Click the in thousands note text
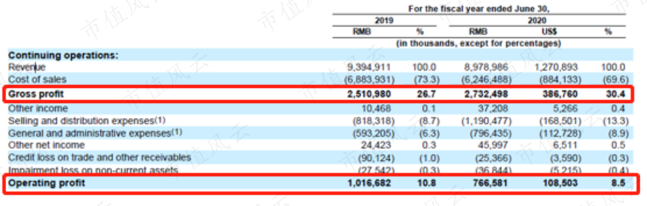 click(479, 43)
